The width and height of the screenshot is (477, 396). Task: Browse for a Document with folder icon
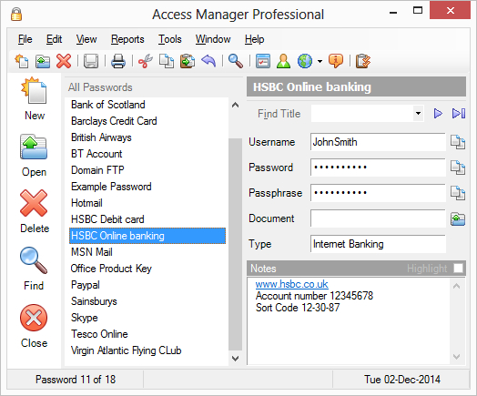click(458, 218)
